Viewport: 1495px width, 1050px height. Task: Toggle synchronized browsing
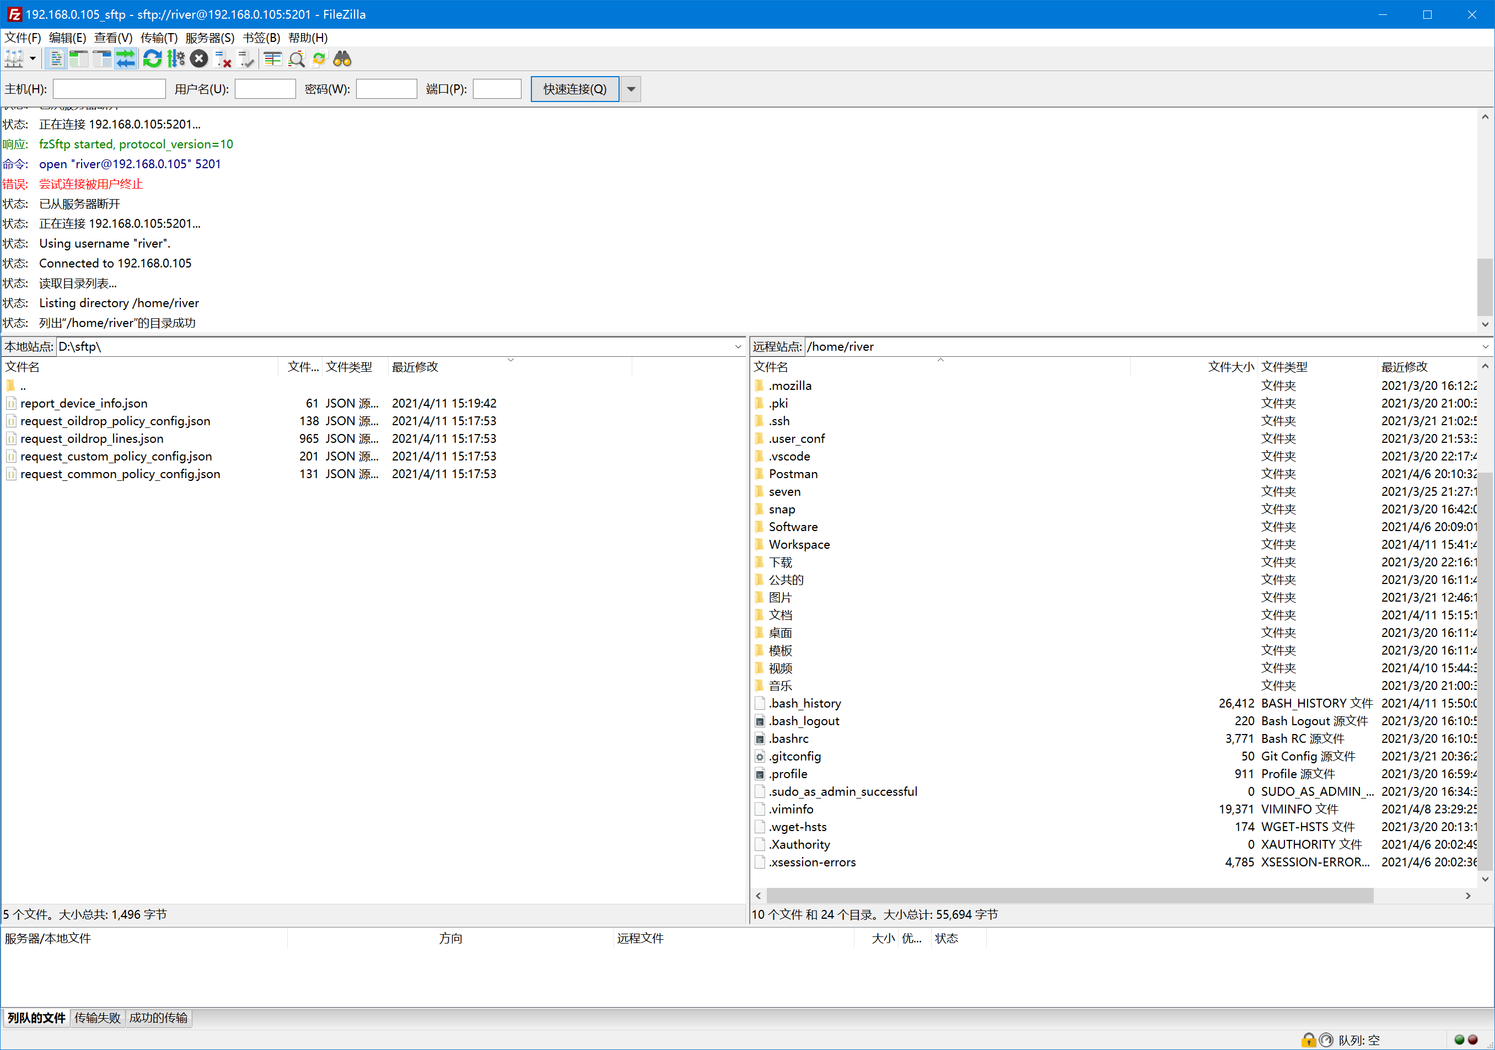(x=319, y=58)
